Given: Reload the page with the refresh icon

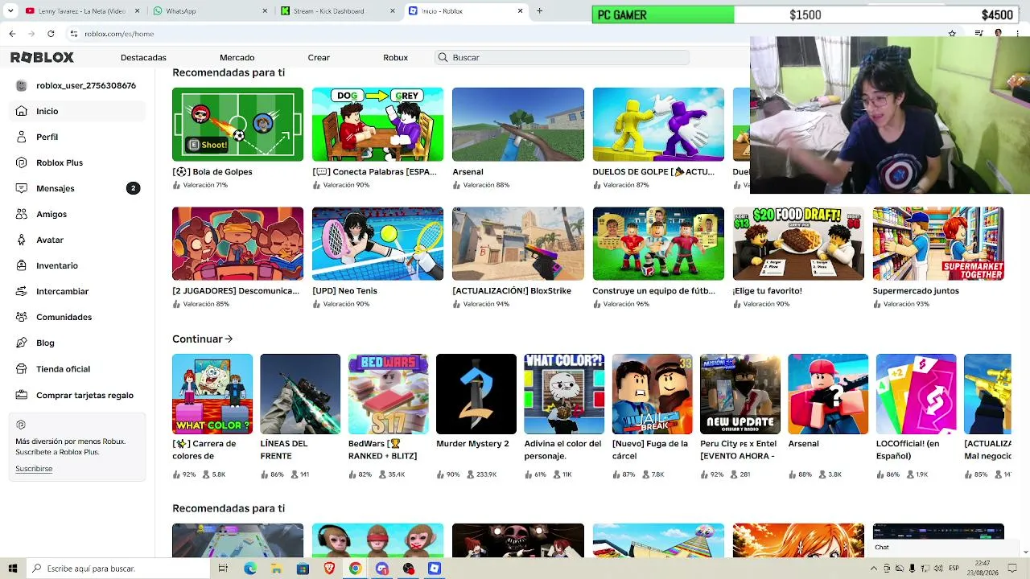Looking at the screenshot, I should click(x=51, y=34).
